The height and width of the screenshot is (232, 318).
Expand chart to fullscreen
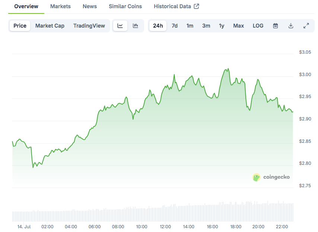[x=306, y=26]
